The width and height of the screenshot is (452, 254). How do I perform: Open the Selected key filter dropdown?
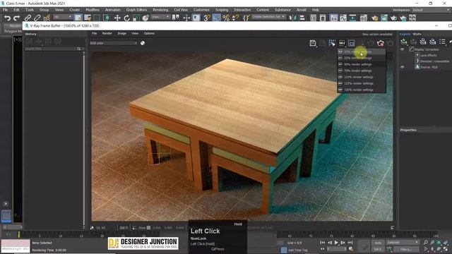403,243
